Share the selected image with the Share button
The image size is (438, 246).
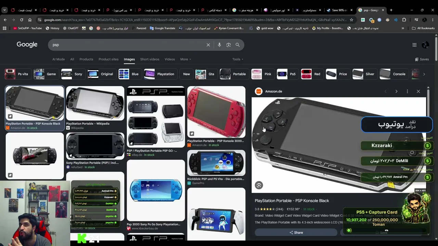pos(296,232)
